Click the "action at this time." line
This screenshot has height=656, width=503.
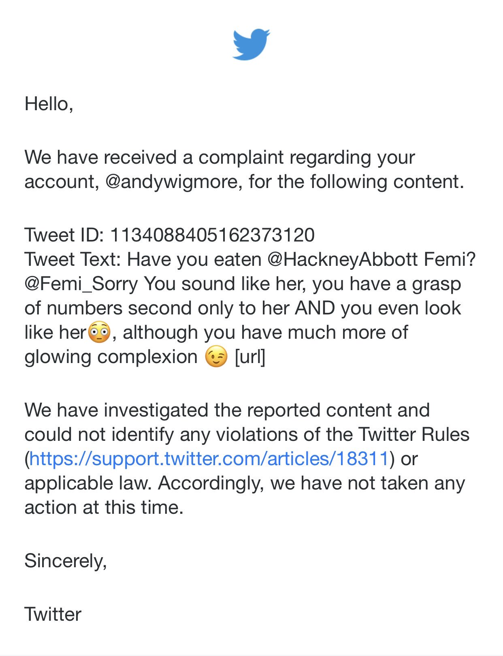click(x=104, y=507)
